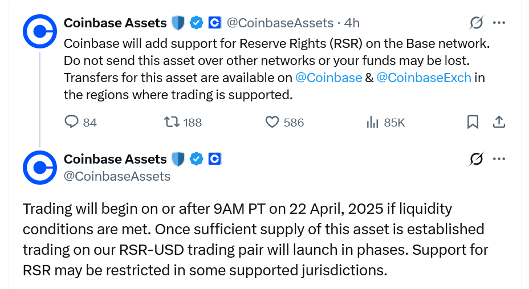Image resolution: width=529 pixels, height=289 pixels.
Task: Click the Grok icon on the second tweet
Action: [x=476, y=160]
